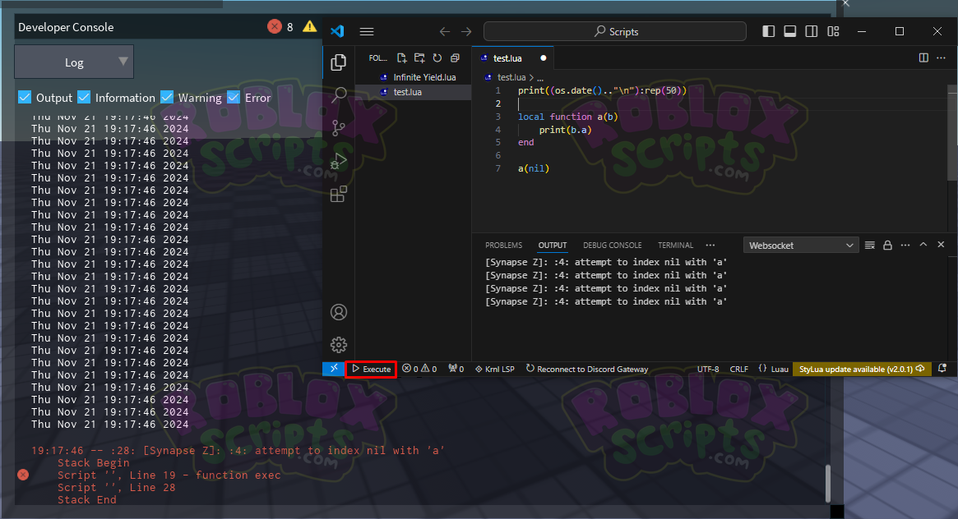This screenshot has height=519, width=958.
Task: Go forward with the right arrow
Action: click(x=466, y=32)
